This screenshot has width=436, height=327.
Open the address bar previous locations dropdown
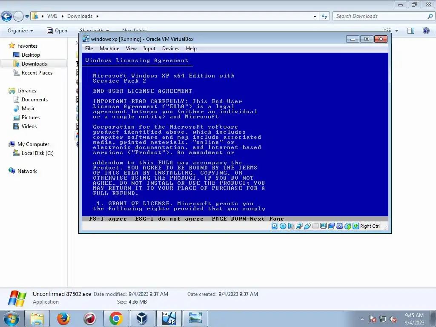point(315,17)
